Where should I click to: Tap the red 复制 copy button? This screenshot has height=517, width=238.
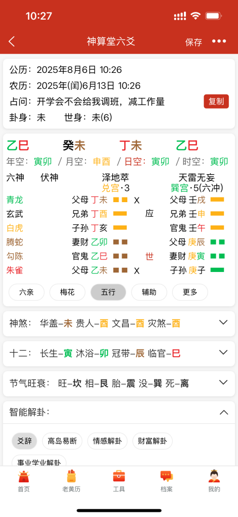(x=216, y=101)
